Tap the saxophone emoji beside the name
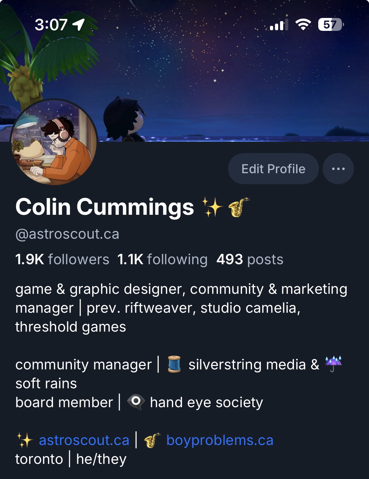Viewport: 369px width, 479px height. 238,207
